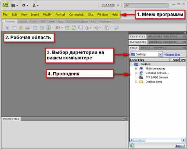Click the Head elements insert icon
Viewport: 188px width, 150px height.
pyautogui.click(x=88, y=28)
